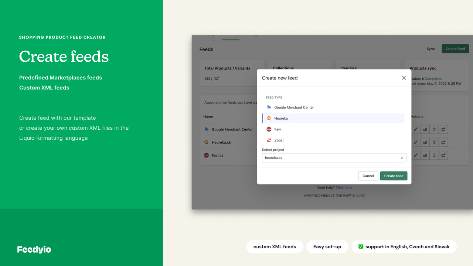Dismiss the Create new feed dialog with Cancel

[368, 176]
